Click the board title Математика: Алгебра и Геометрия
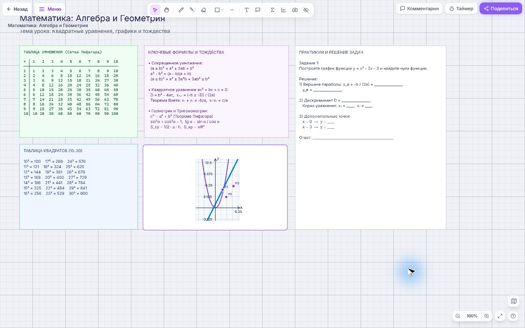 pos(92,18)
